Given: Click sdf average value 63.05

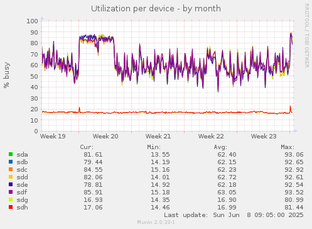Looking at the screenshot, I should 227,193.
